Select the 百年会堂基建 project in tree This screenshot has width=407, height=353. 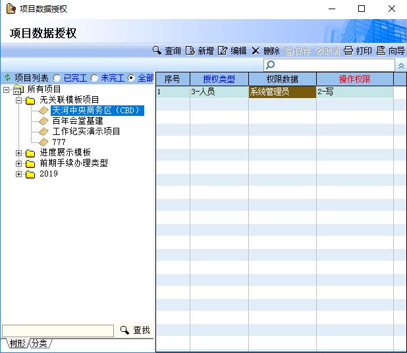77,121
